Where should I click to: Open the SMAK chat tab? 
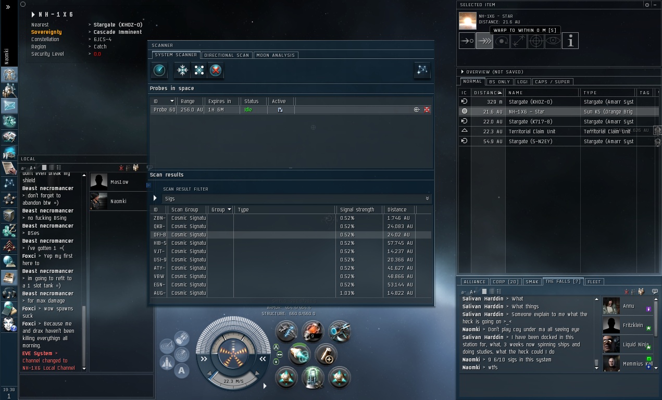point(532,282)
